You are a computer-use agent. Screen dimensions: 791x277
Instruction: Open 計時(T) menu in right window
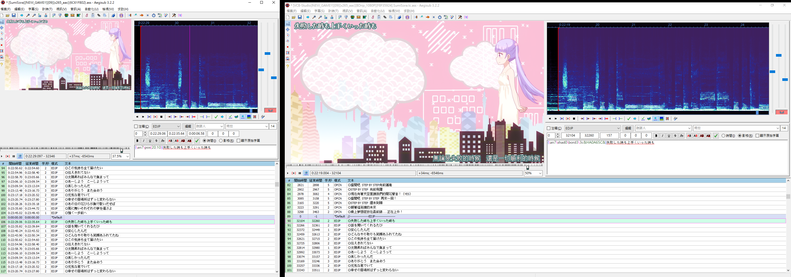click(x=333, y=11)
